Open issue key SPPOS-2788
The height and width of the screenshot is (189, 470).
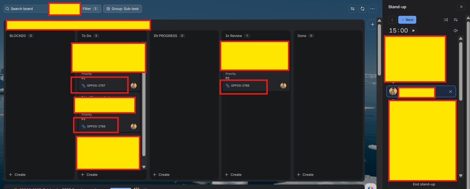[x=96, y=126]
